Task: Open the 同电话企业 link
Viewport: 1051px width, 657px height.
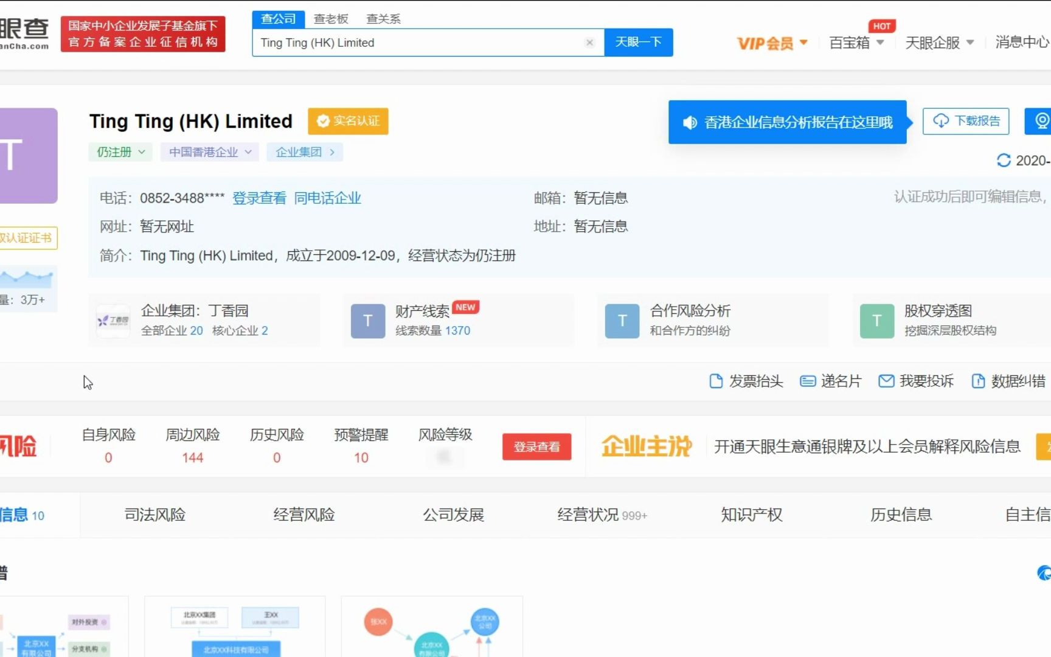Action: coord(327,198)
